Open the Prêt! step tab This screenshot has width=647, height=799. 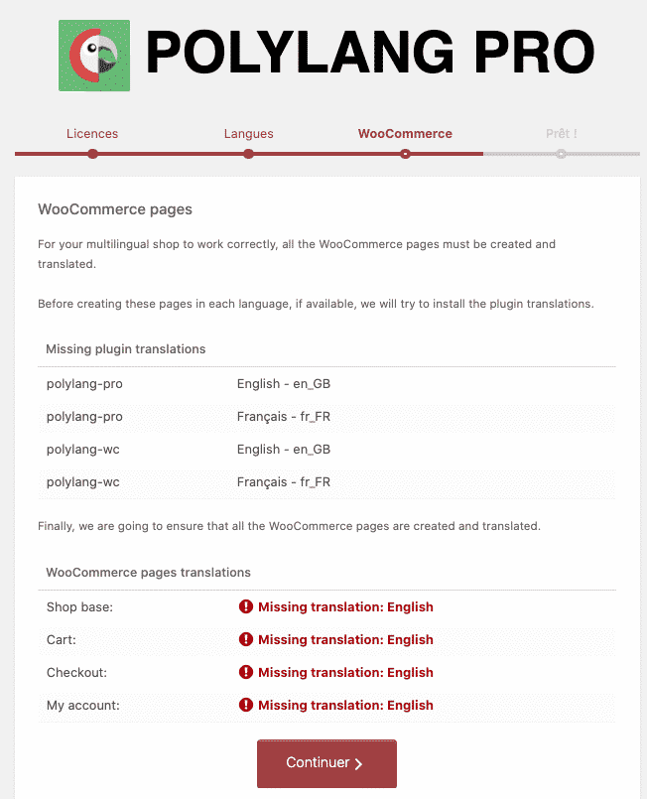pyautogui.click(x=561, y=133)
